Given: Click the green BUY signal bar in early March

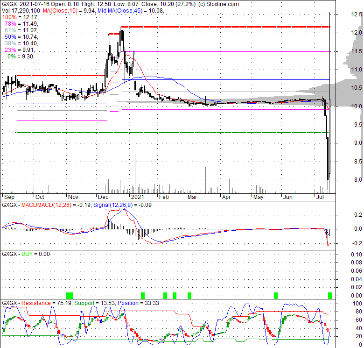Looking at the screenshot, I should pyautogui.click(x=189, y=296).
